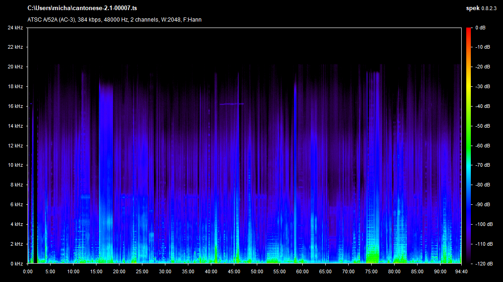Click the 16 kHz frequency axis label

point(15,106)
